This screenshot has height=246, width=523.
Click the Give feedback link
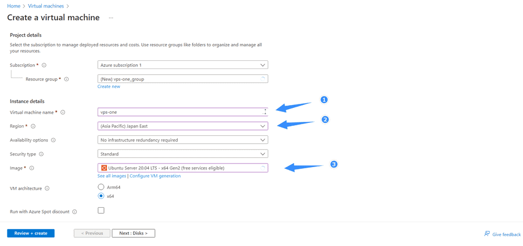506,234
